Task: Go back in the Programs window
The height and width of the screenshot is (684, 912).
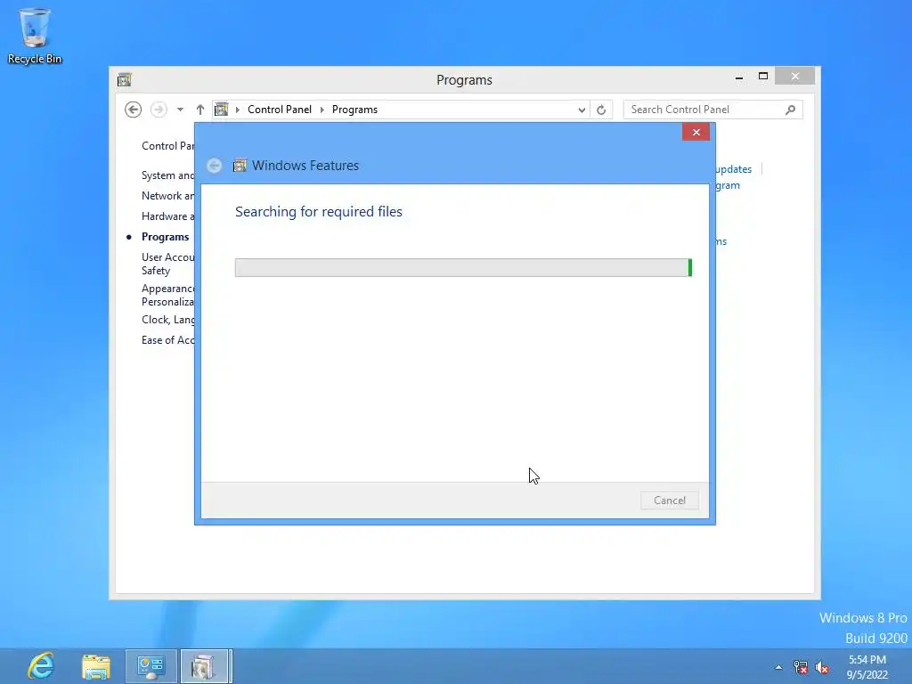Action: click(134, 110)
